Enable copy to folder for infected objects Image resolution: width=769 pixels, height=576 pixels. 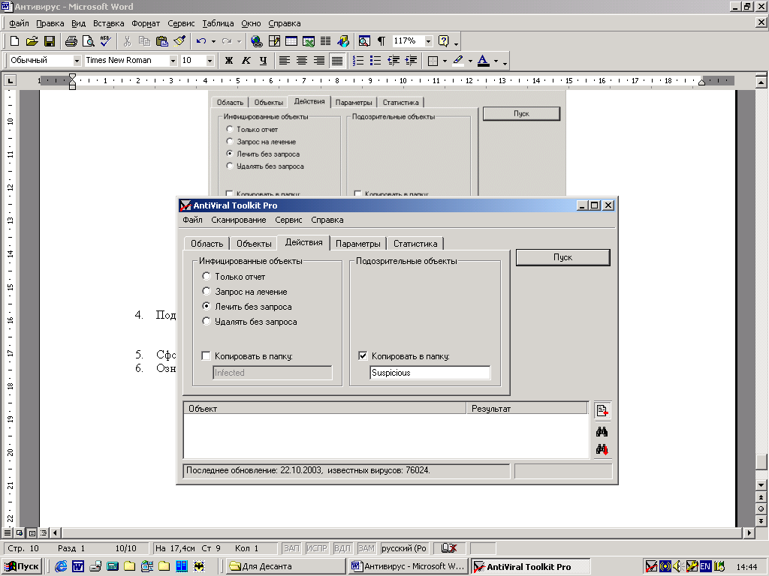click(x=207, y=356)
